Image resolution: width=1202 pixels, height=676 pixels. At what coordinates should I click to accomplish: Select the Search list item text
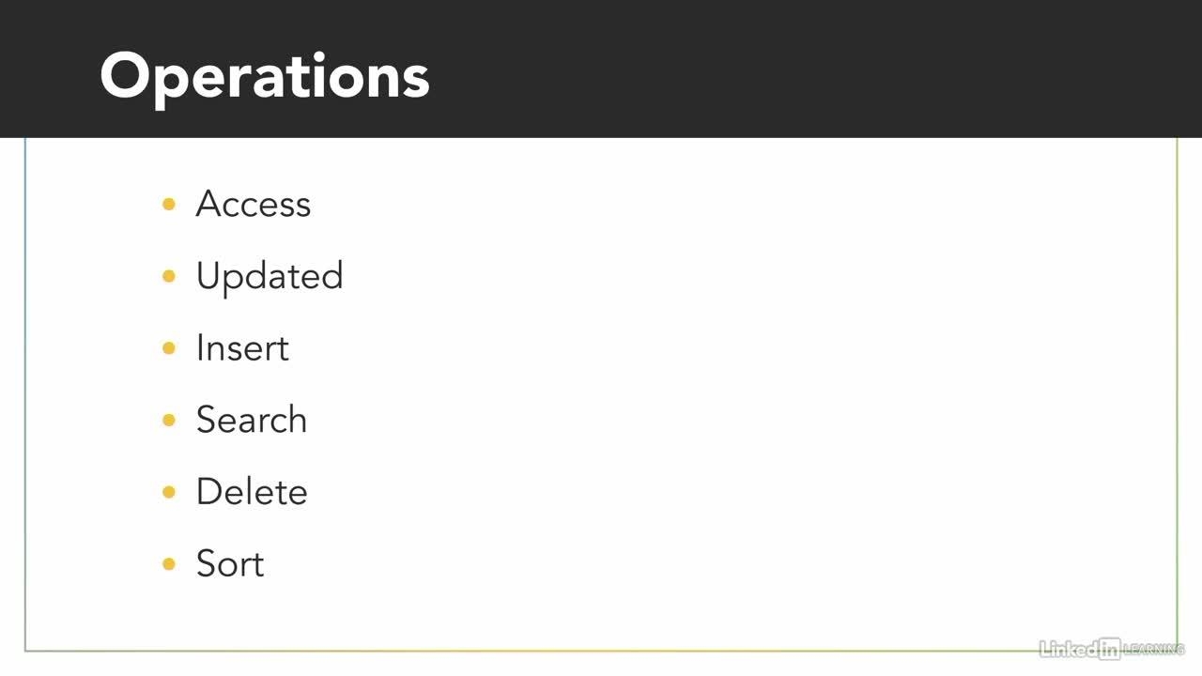point(251,420)
